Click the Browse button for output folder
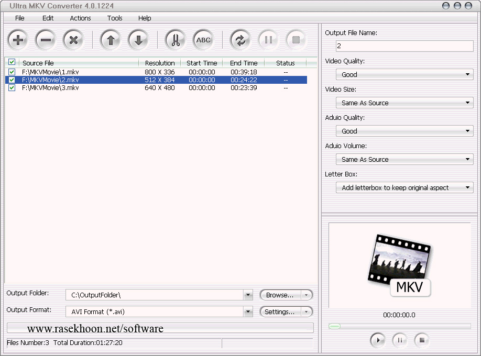This screenshot has width=481, height=356. tap(280, 295)
